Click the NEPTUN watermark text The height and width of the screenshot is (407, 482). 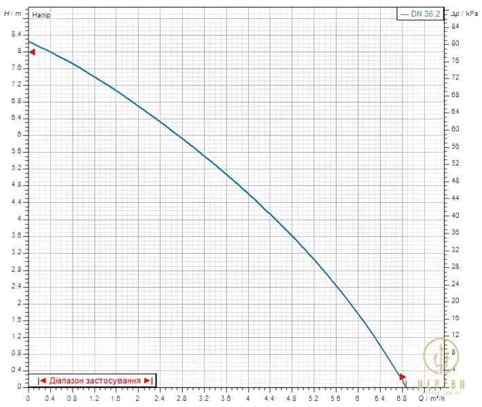click(x=441, y=384)
